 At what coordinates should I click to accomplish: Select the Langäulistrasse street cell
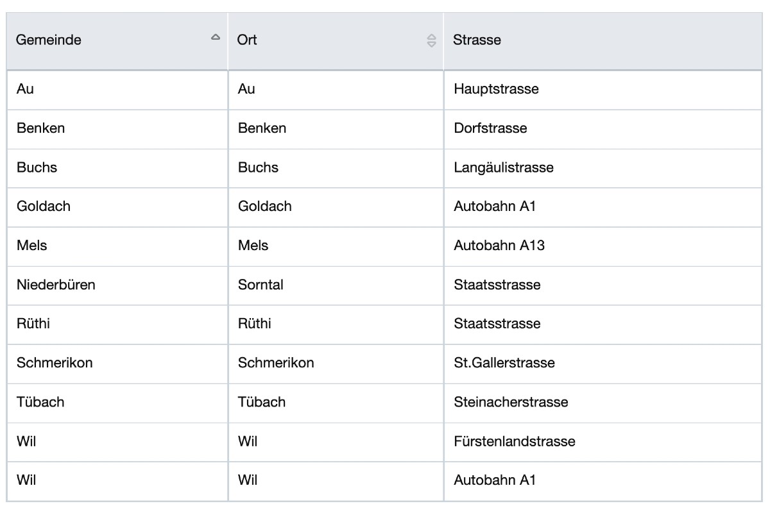[503, 167]
